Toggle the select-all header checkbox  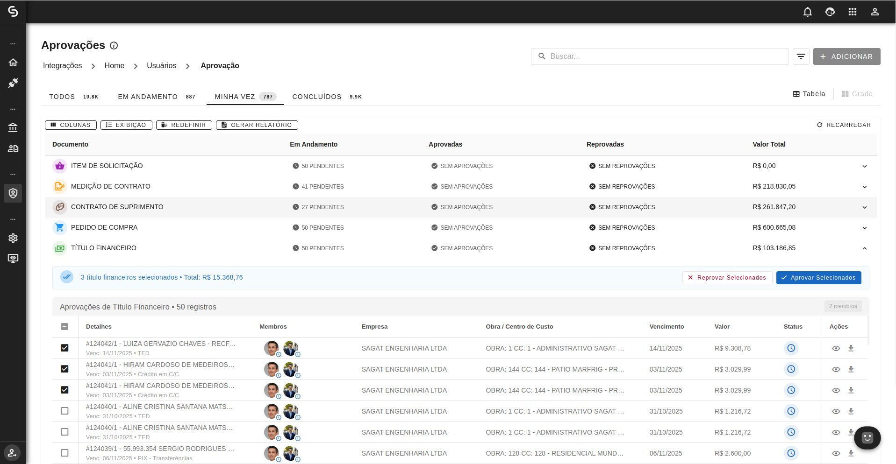point(65,327)
